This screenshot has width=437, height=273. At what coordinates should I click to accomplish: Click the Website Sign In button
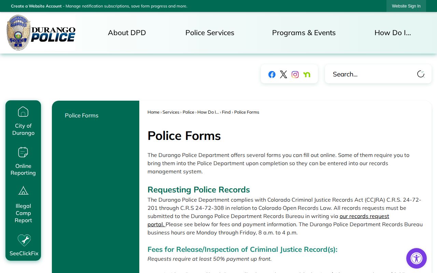[x=406, y=6]
